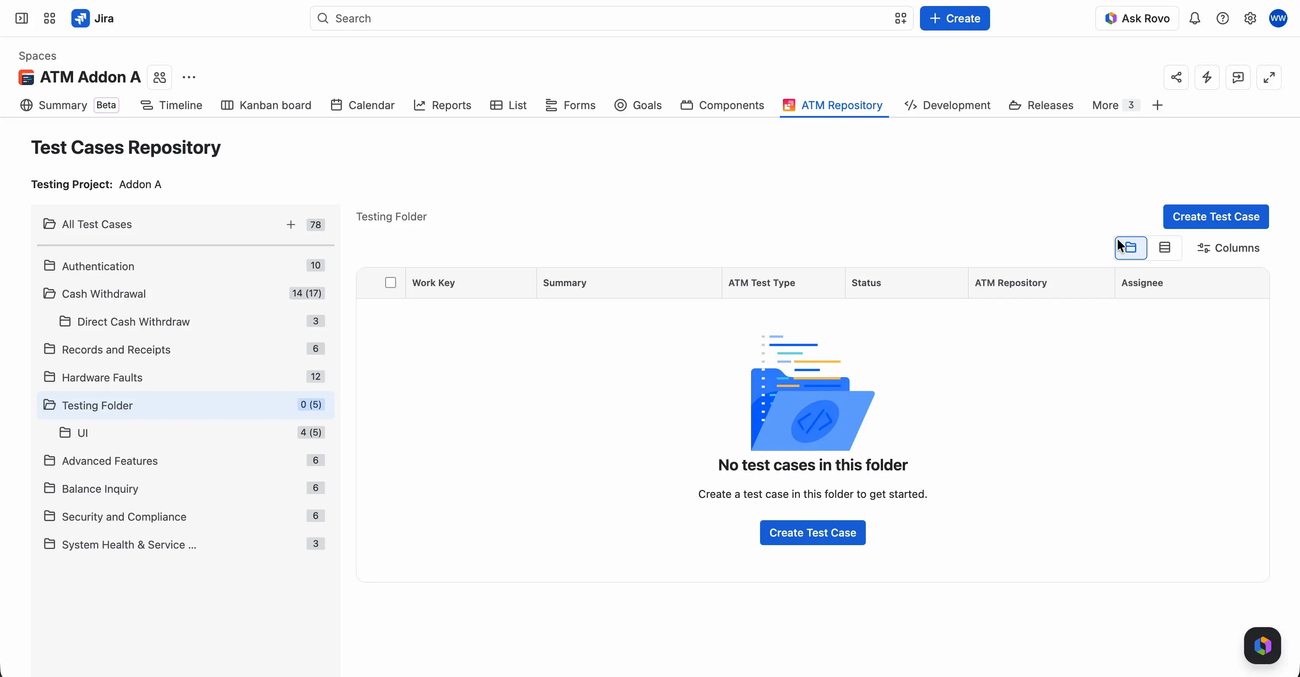This screenshot has width=1300, height=677.
Task: Open the Rovo chat floating button
Action: coord(1262,645)
